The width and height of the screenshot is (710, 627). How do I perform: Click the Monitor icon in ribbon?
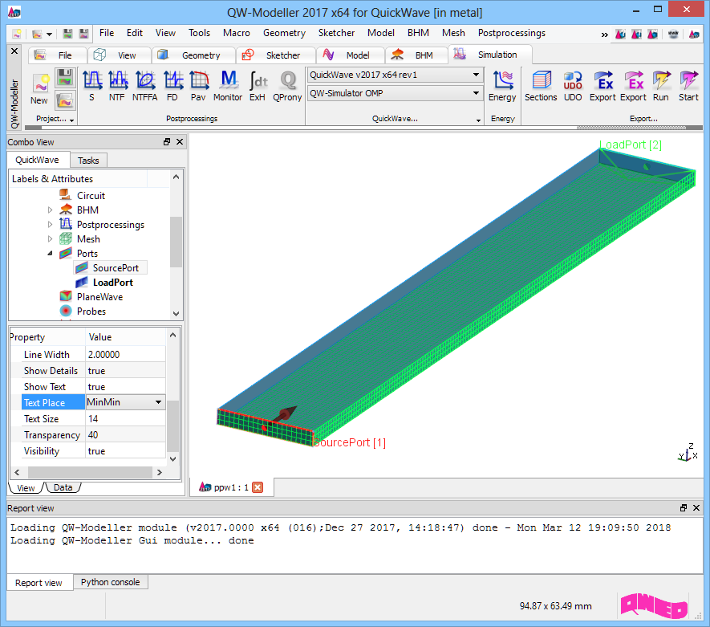pyautogui.click(x=228, y=85)
